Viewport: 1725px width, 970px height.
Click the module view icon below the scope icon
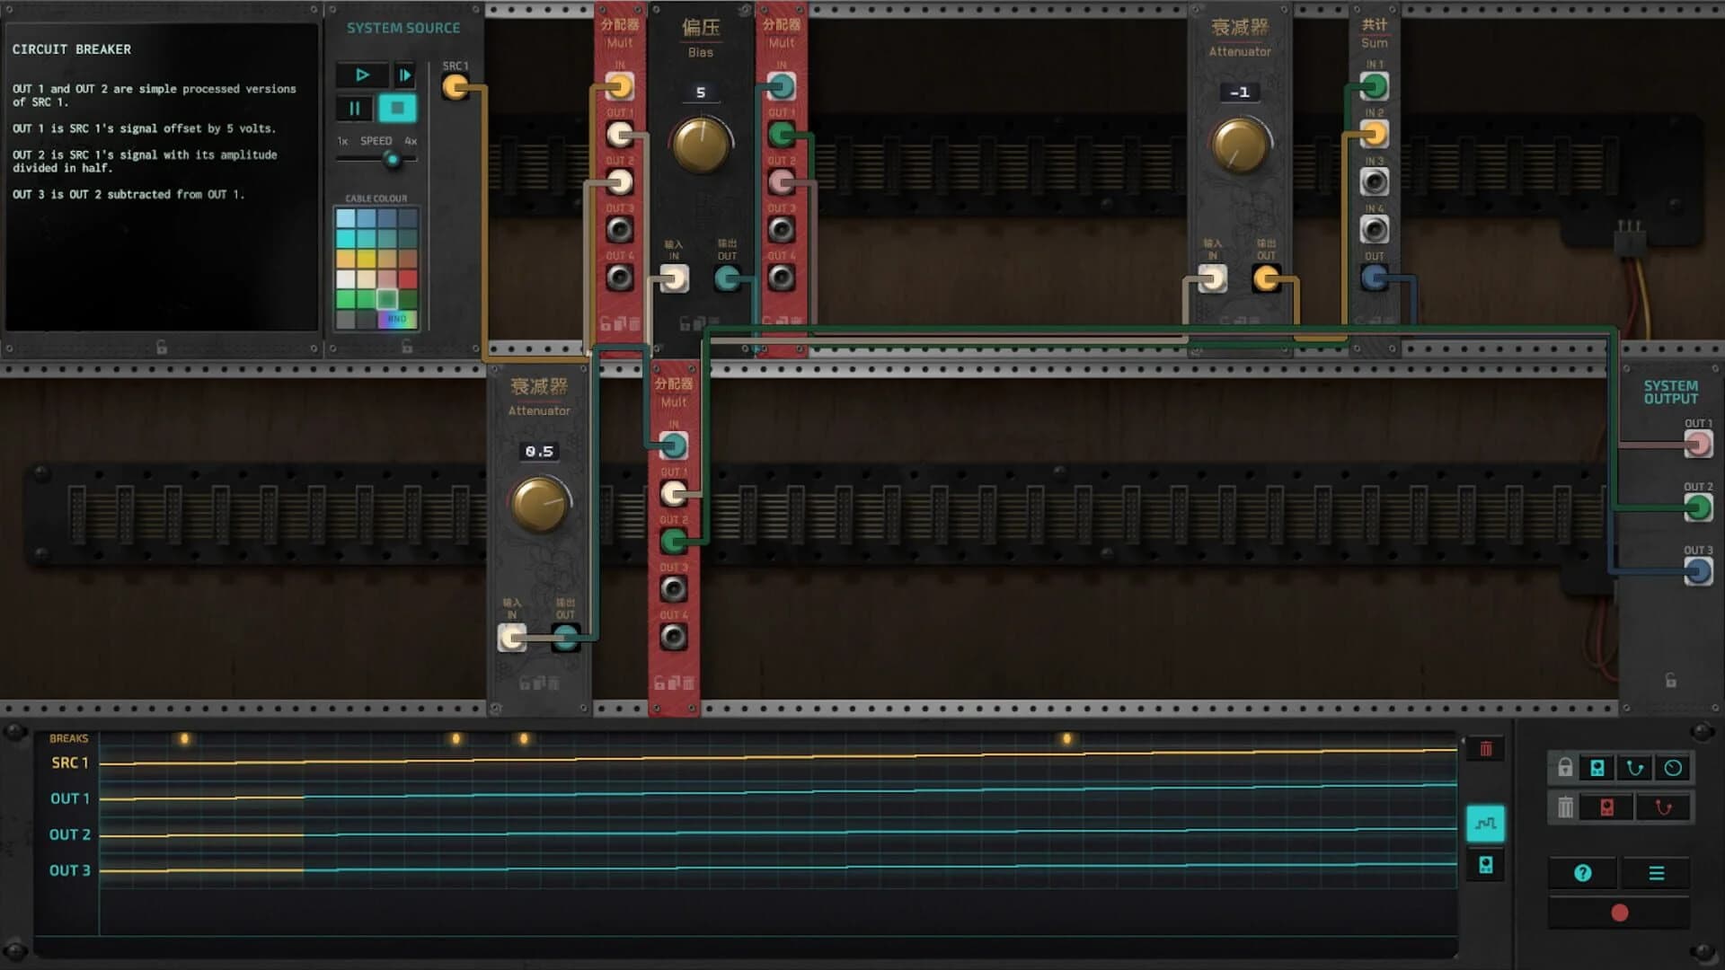coord(1485,864)
